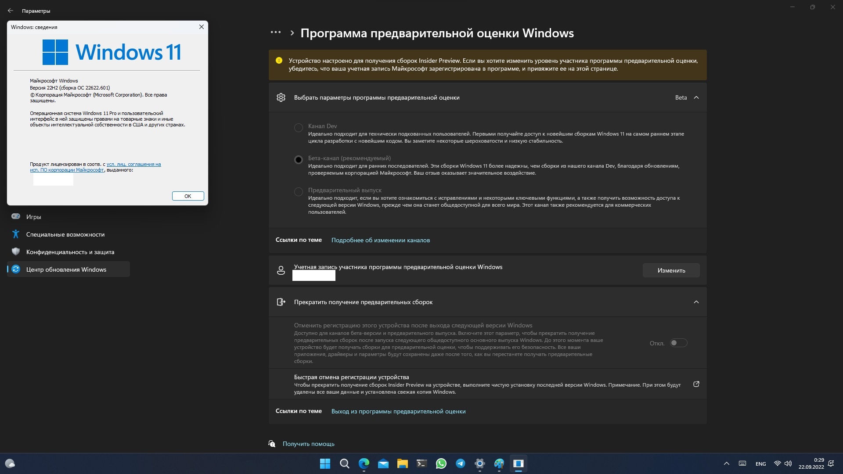Viewport: 843px width, 474px height.
Task: Switch ENG input language
Action: [x=761, y=464]
